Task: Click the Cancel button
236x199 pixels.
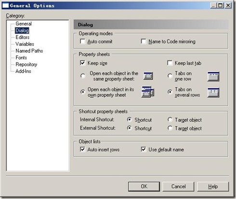Action: click(x=178, y=186)
